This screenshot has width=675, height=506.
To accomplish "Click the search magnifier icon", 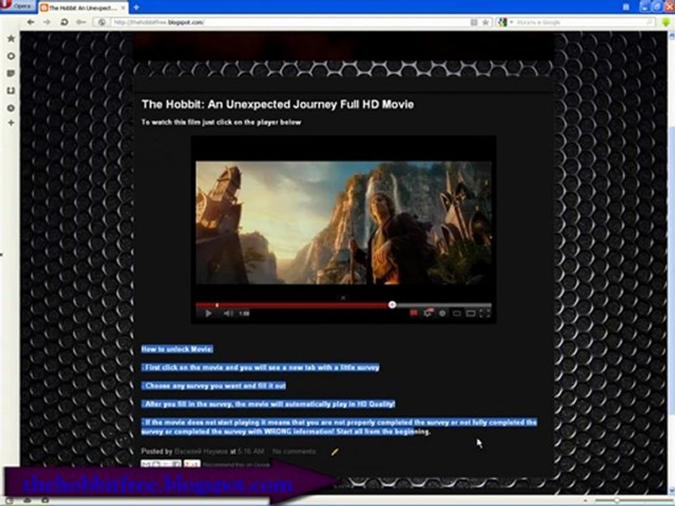I will point(650,22).
